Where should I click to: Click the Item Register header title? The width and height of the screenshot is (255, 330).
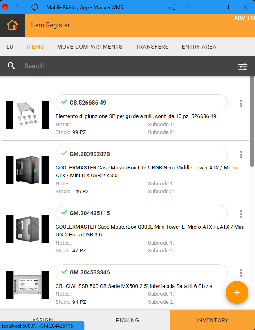click(x=50, y=25)
